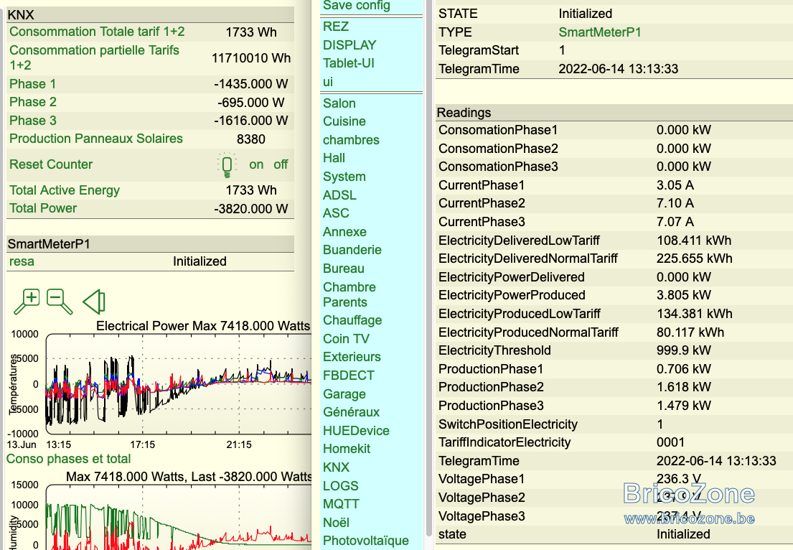793x550 pixels.
Task: Select the Total Power value -3820.000 W
Action: pyautogui.click(x=251, y=208)
